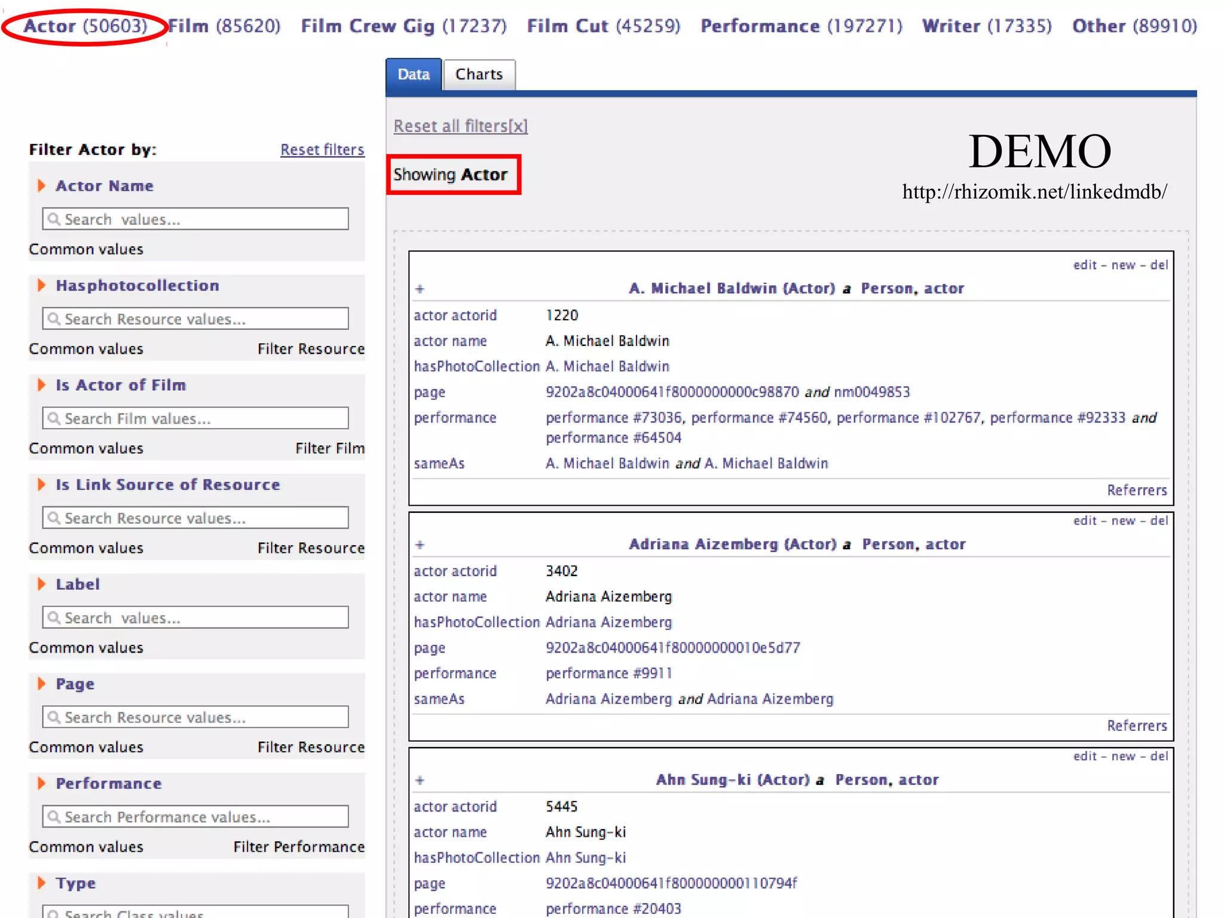The height and width of the screenshot is (918, 1224).
Task: Open the Performance (197271) category
Action: click(801, 26)
